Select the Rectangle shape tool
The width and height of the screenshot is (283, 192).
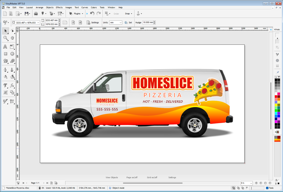tap(5, 54)
